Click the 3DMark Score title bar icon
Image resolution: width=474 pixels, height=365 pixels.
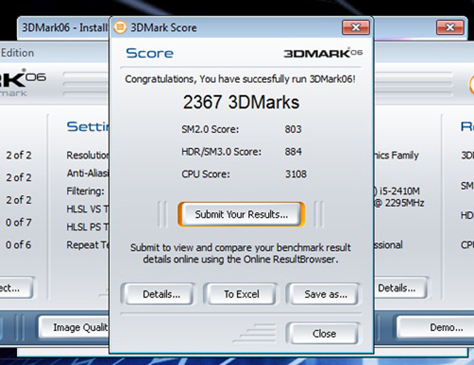(120, 27)
